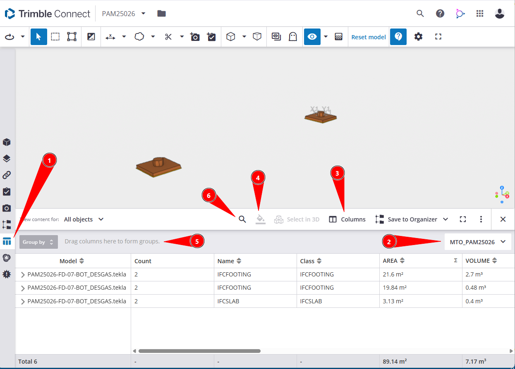Activate the clip plane scissors tool
The image size is (515, 369).
pyautogui.click(x=168, y=37)
